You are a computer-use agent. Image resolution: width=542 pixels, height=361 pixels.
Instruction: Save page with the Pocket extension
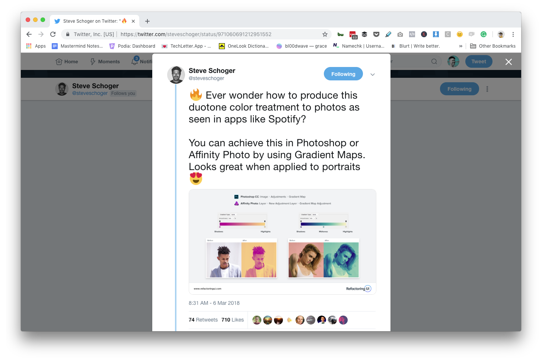[x=376, y=34]
